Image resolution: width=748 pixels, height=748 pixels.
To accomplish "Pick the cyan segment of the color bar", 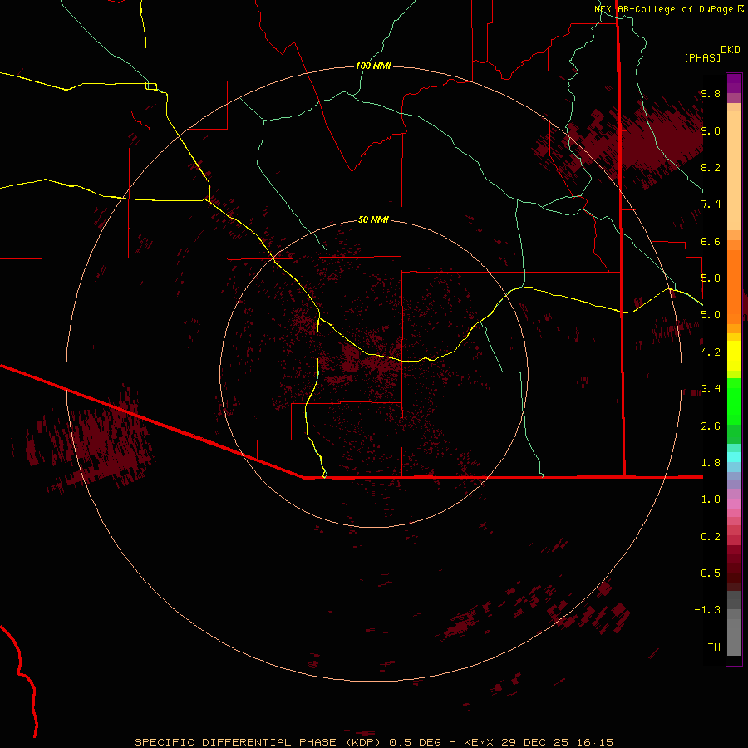I will tap(734, 457).
